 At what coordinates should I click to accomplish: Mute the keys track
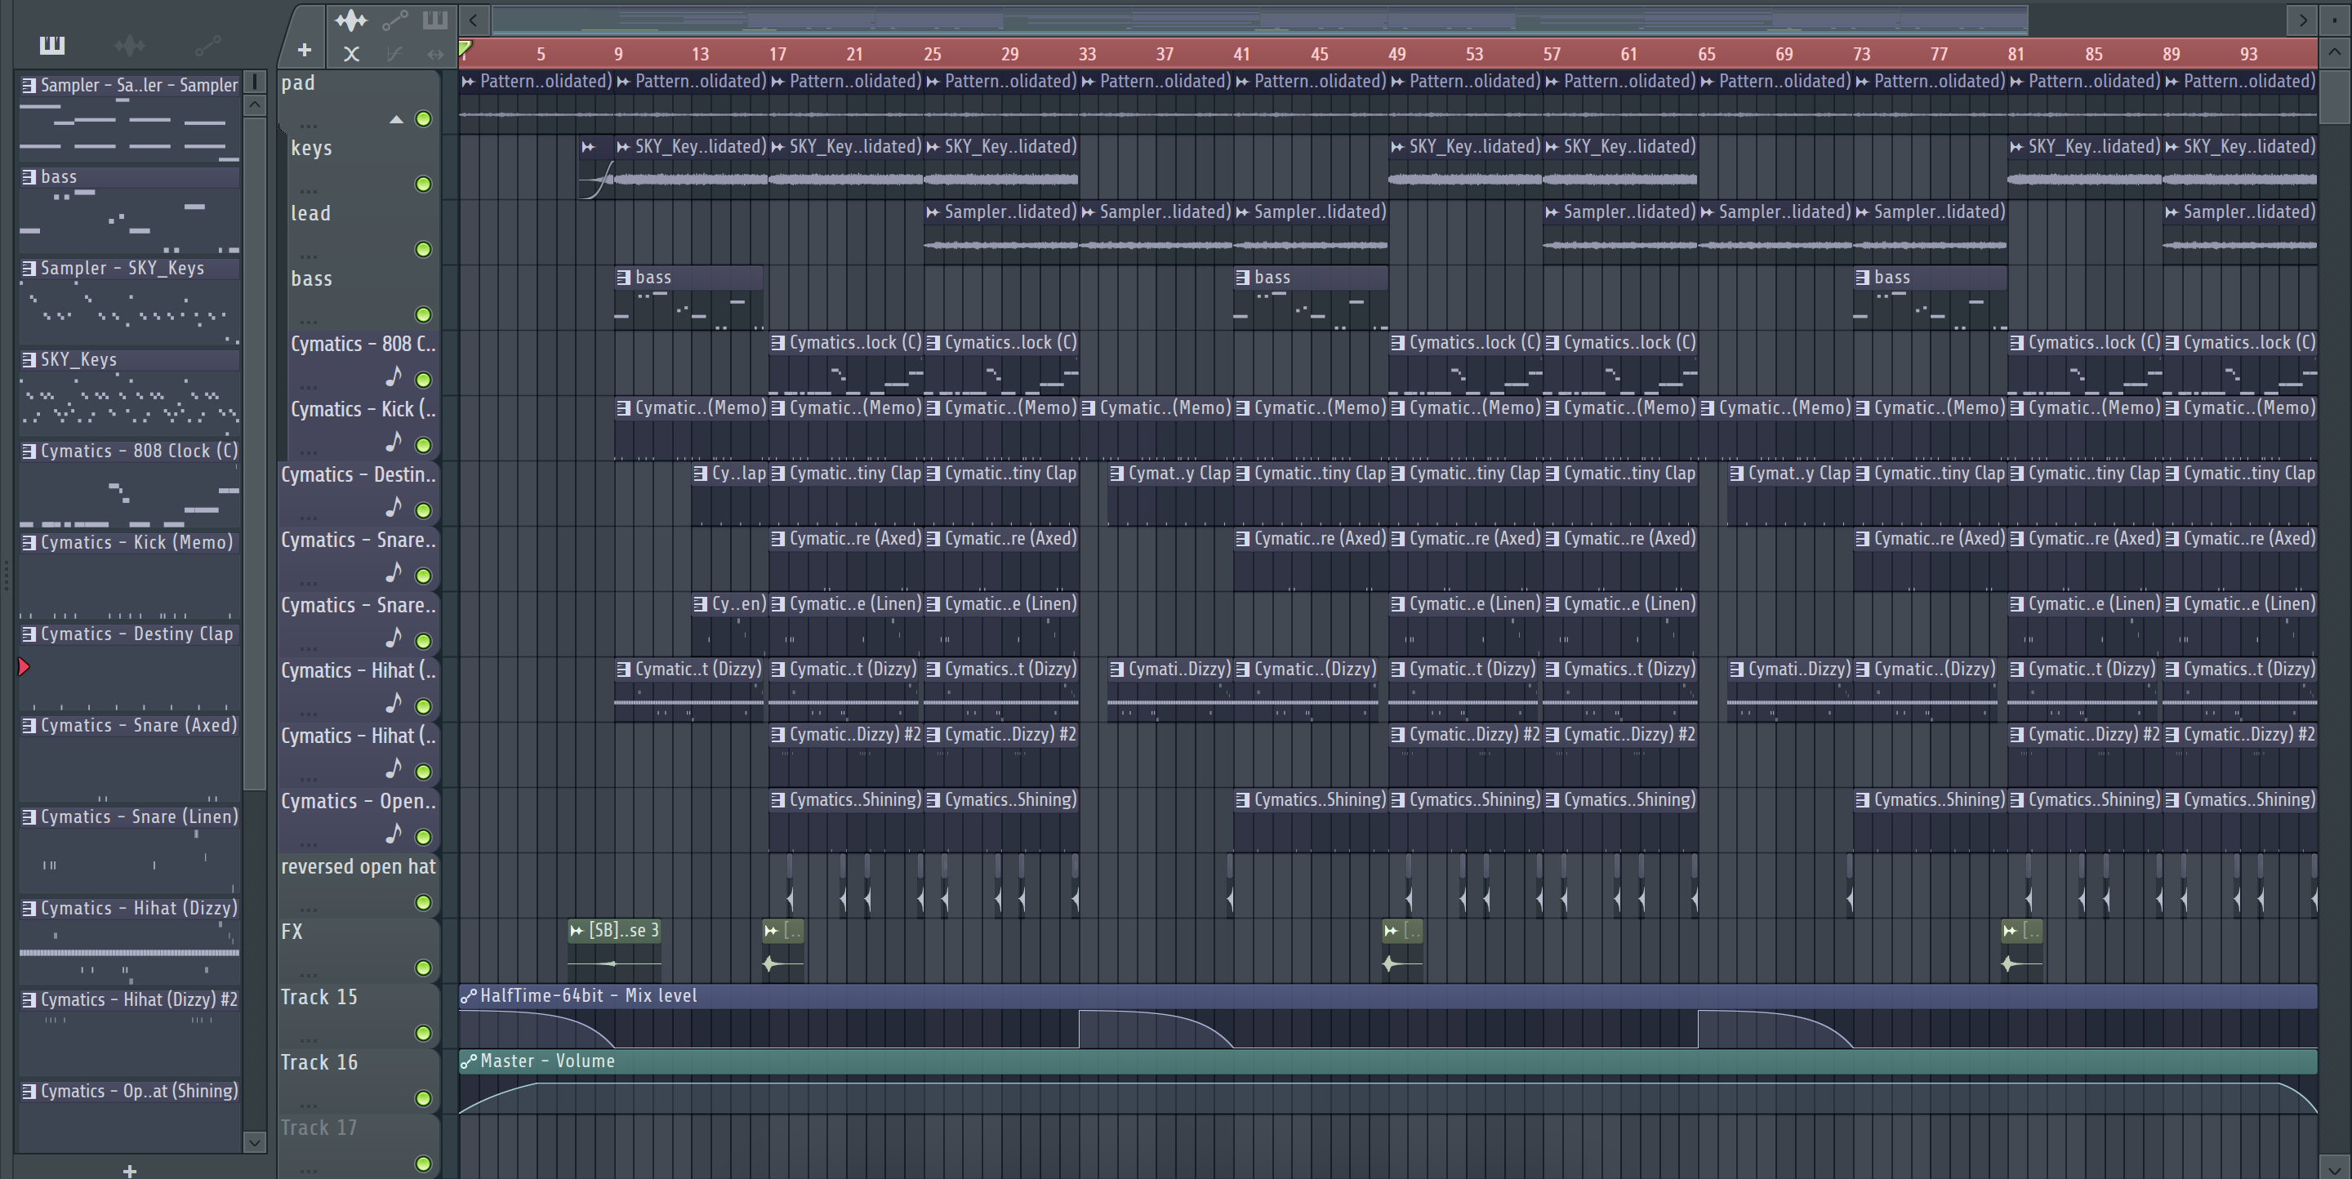coord(423,185)
